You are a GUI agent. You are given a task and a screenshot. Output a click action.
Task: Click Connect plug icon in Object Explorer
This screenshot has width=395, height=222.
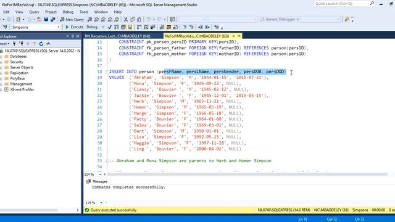point(14,44)
